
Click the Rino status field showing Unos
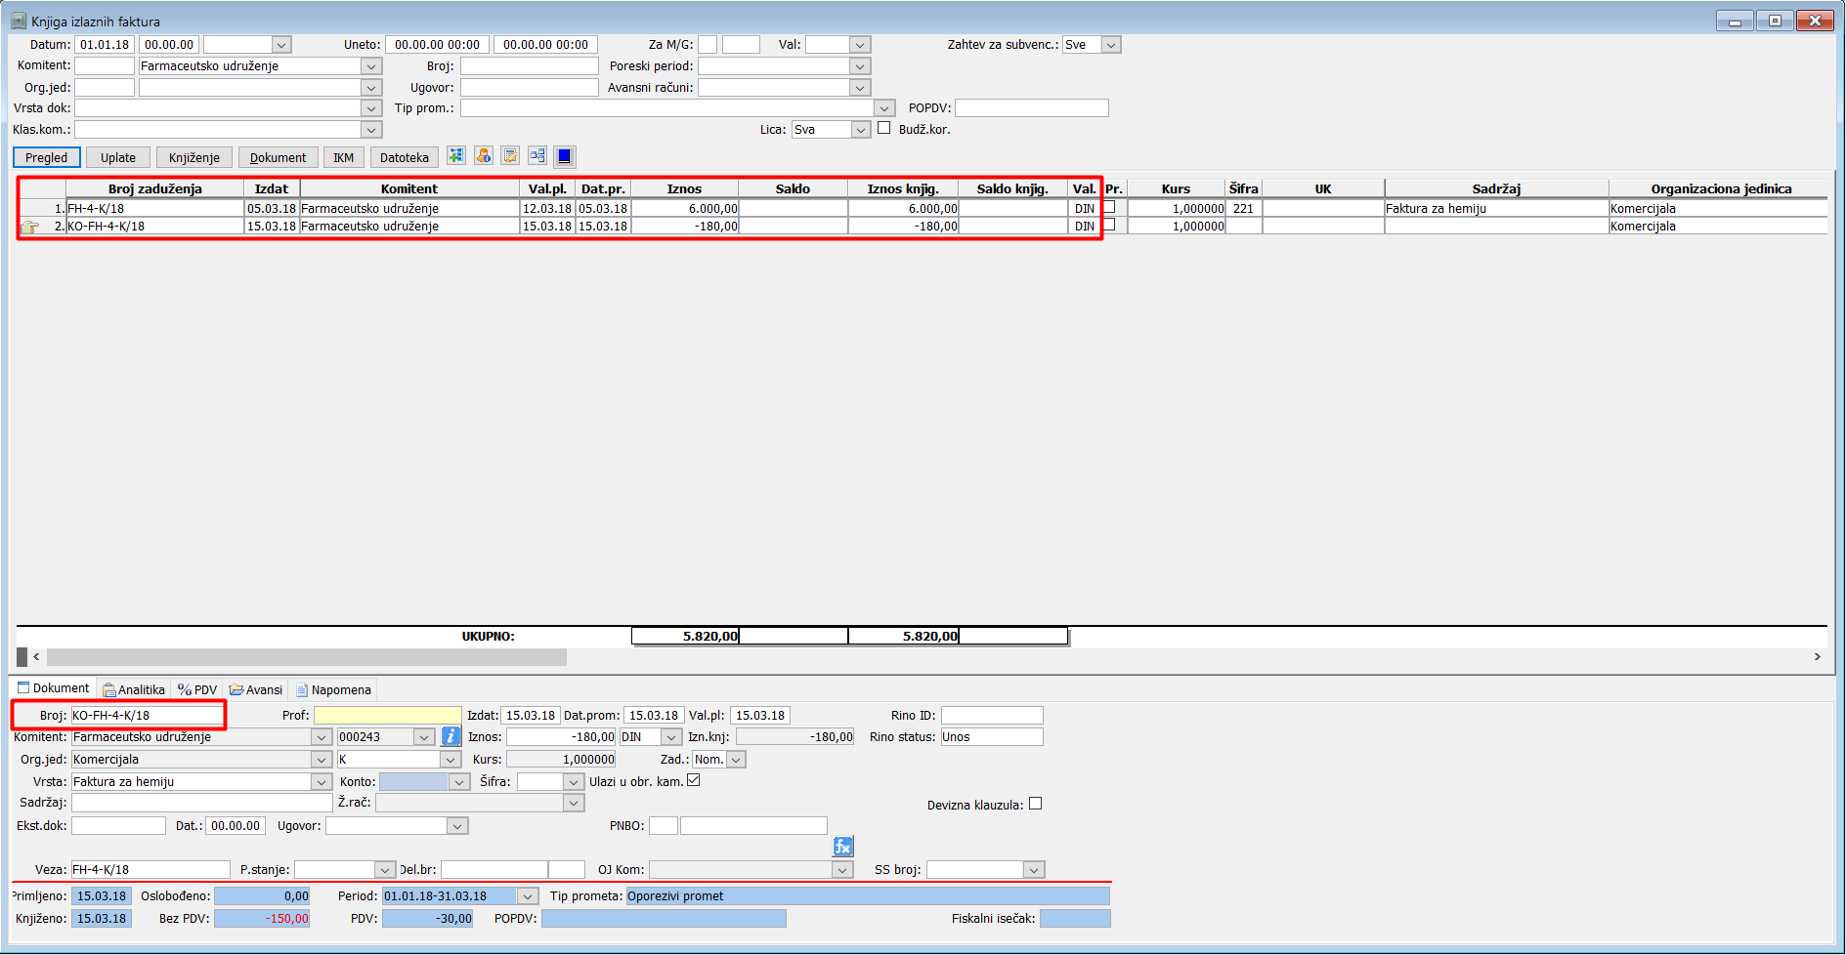(x=992, y=737)
